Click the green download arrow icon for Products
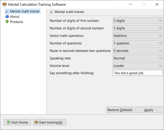164x130 pixels. coord(7,22)
